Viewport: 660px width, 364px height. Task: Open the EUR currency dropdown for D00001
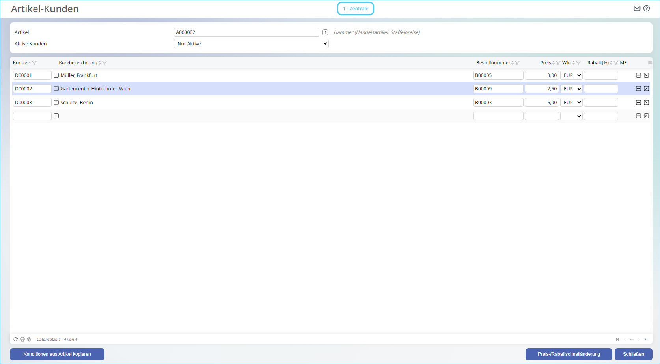[571, 75]
